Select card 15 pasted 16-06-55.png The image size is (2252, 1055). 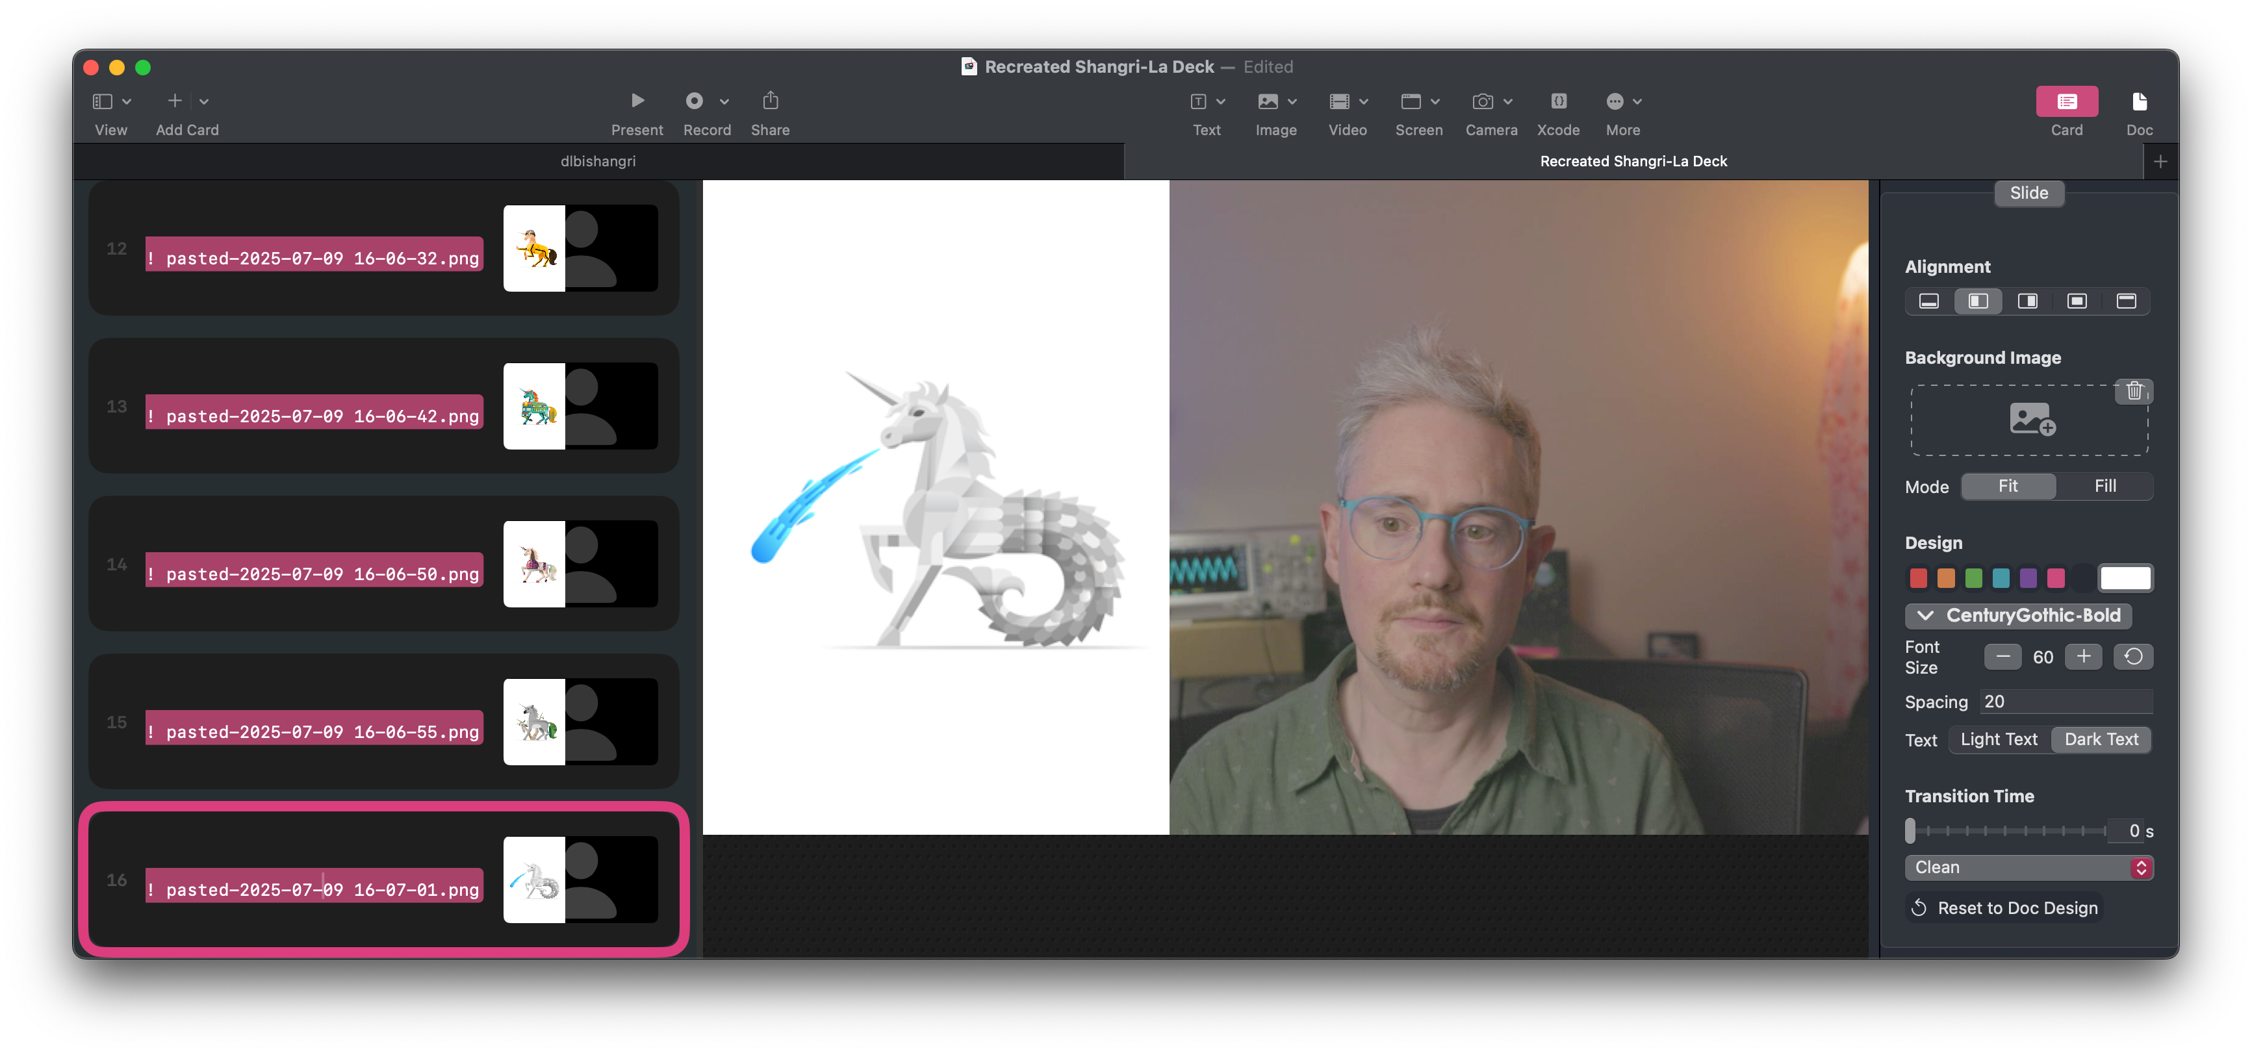coord(384,722)
